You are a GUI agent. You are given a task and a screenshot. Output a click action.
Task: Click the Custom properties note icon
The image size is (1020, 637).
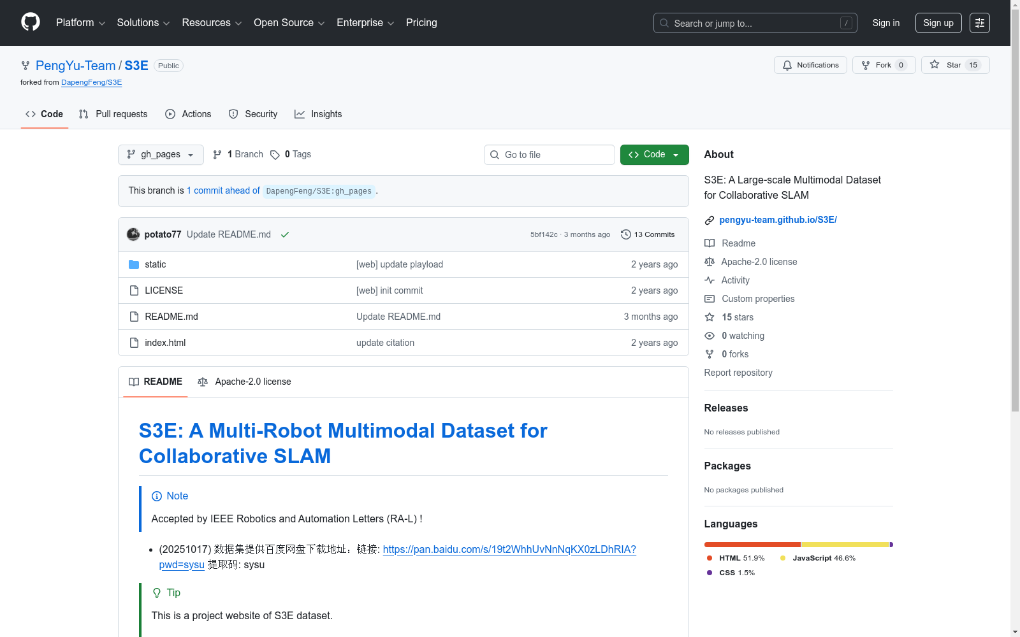click(710, 299)
